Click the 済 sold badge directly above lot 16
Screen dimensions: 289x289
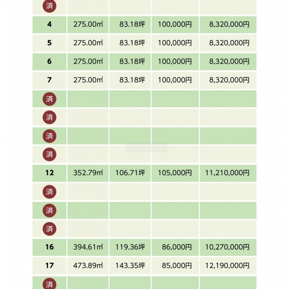[49, 229]
